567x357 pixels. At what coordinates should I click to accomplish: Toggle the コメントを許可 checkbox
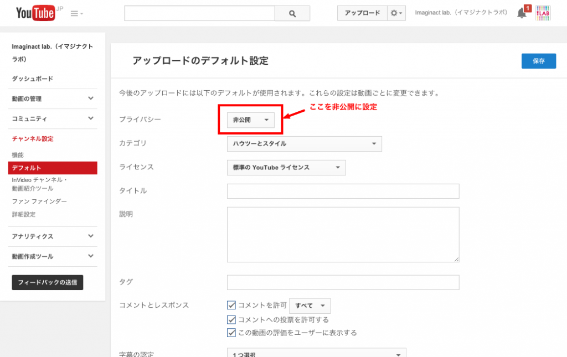click(x=231, y=306)
